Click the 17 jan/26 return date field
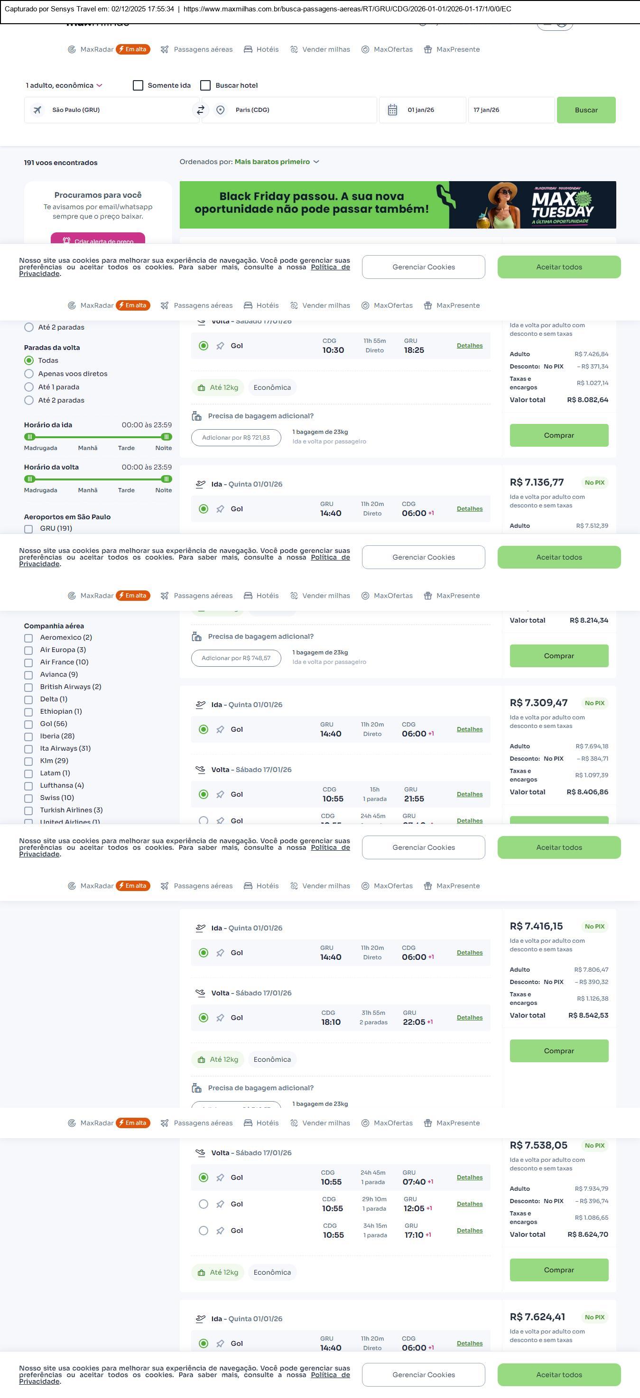The image size is (640, 1398). click(x=510, y=110)
